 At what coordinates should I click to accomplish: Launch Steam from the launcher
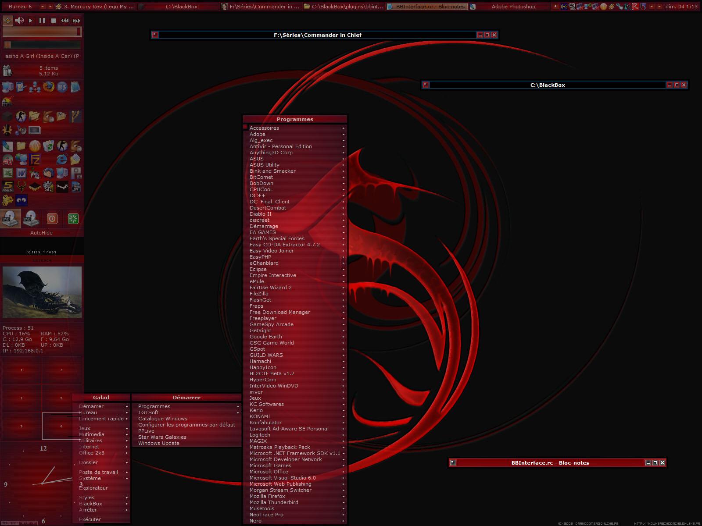pos(62,187)
